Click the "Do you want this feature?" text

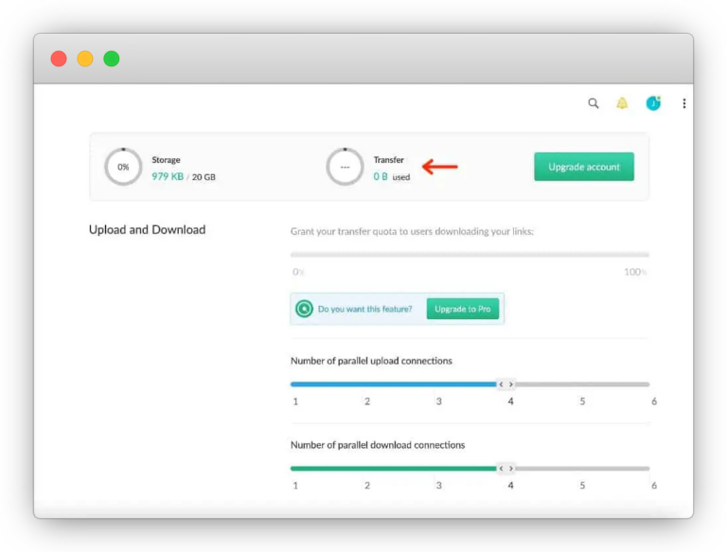point(365,309)
